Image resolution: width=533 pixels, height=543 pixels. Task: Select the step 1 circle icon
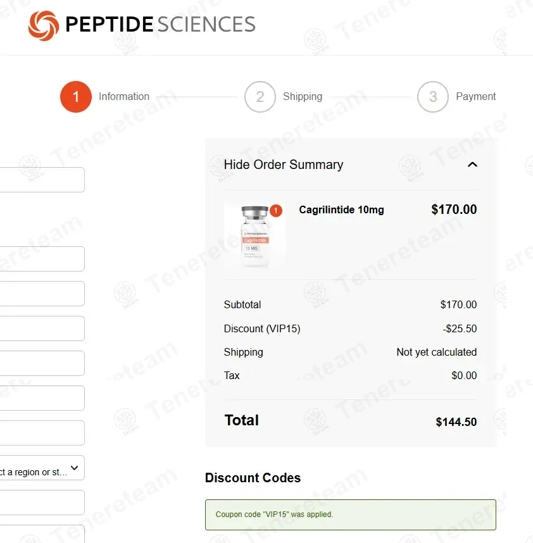76,97
